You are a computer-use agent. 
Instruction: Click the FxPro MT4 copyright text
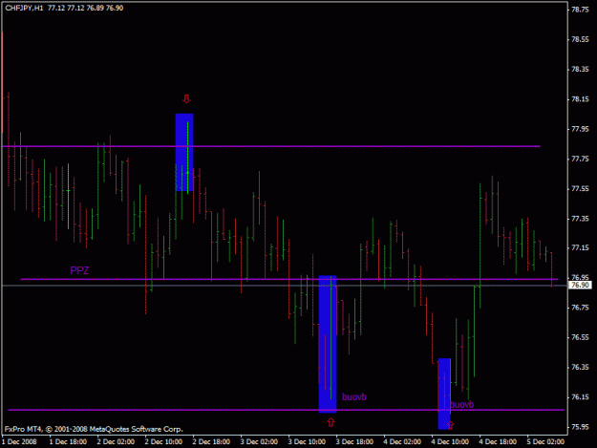click(94, 429)
